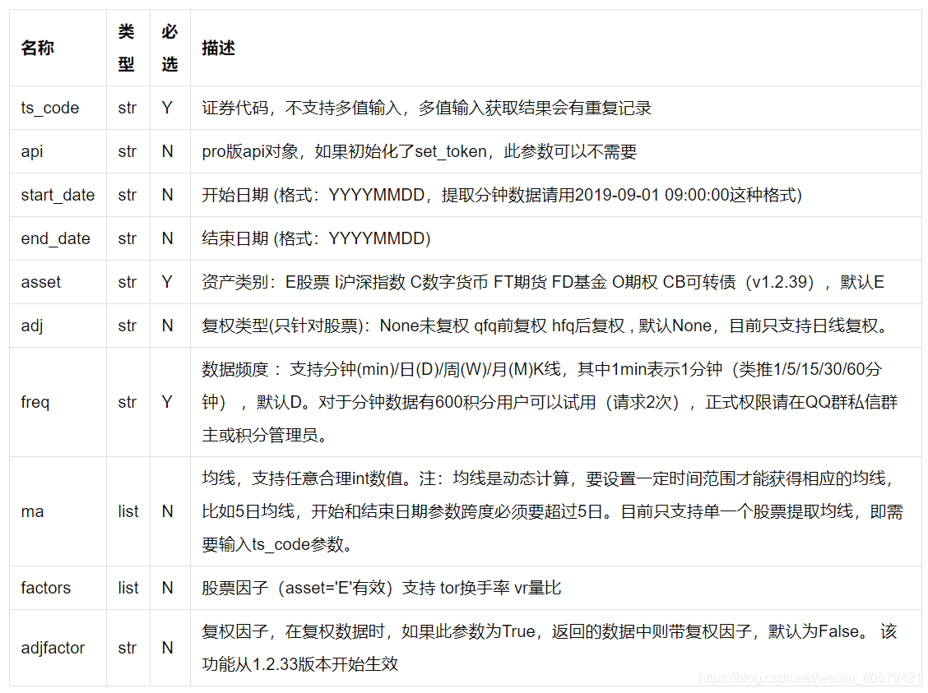This screenshot has height=693, width=928.
Task: Click description starting 股票因子（asset='E'有效）
Action: point(382,589)
